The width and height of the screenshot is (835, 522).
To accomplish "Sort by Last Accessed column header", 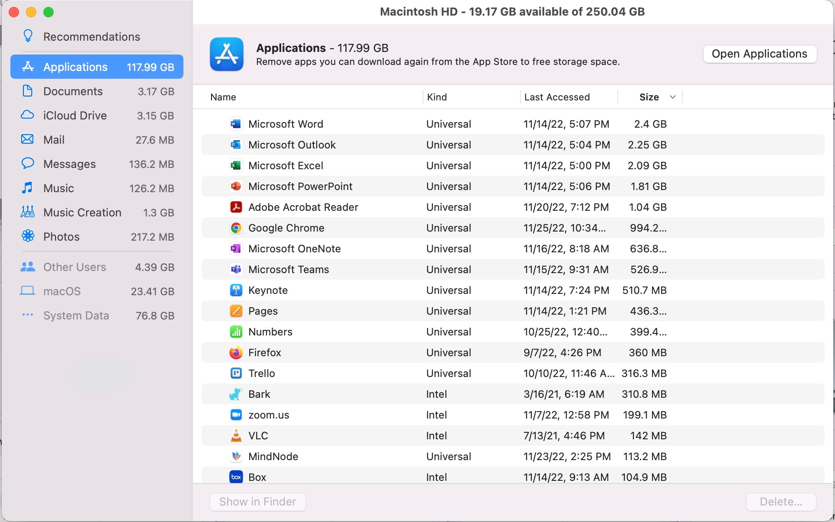I will tap(556, 97).
